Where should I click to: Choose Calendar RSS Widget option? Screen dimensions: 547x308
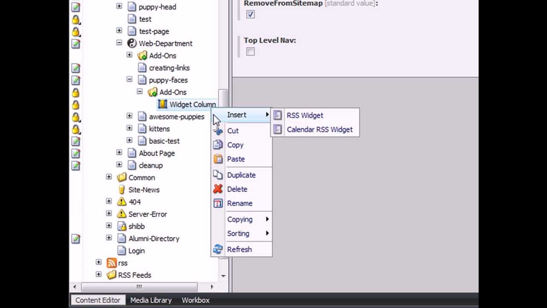[315, 129]
